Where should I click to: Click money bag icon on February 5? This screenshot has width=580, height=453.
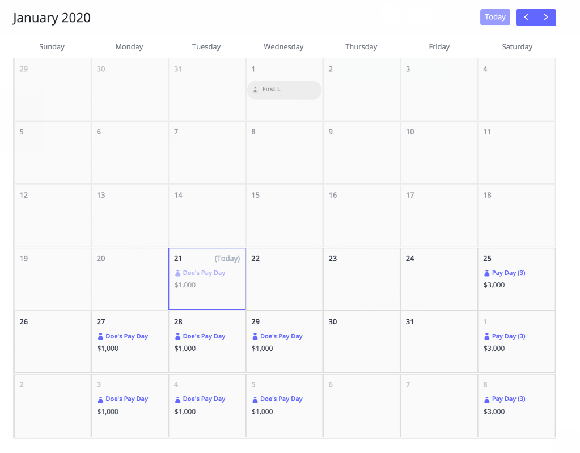pos(255,400)
